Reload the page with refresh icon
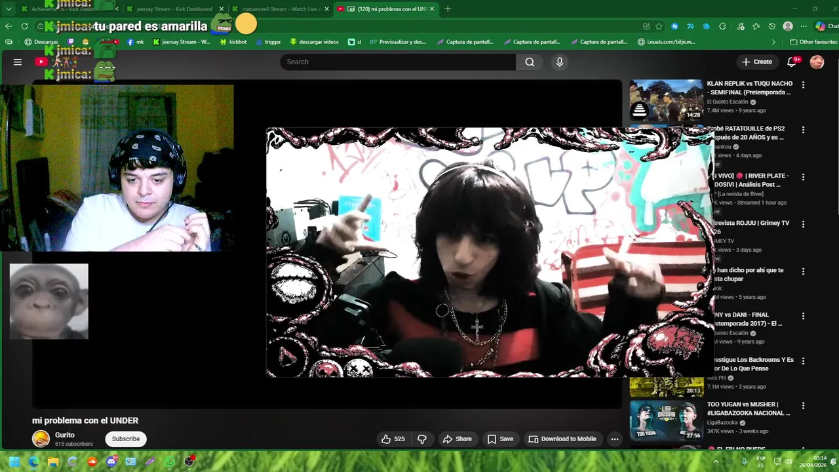 (x=25, y=26)
